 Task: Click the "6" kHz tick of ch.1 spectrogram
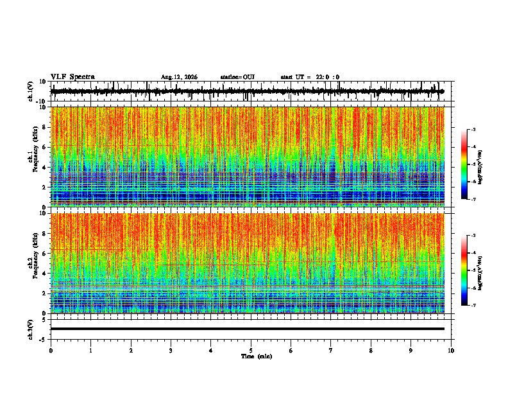tap(44, 148)
